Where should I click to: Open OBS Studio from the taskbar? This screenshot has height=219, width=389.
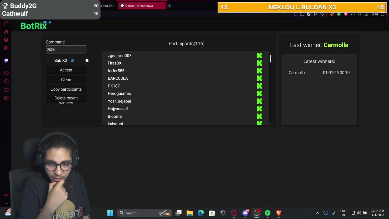(x=256, y=213)
